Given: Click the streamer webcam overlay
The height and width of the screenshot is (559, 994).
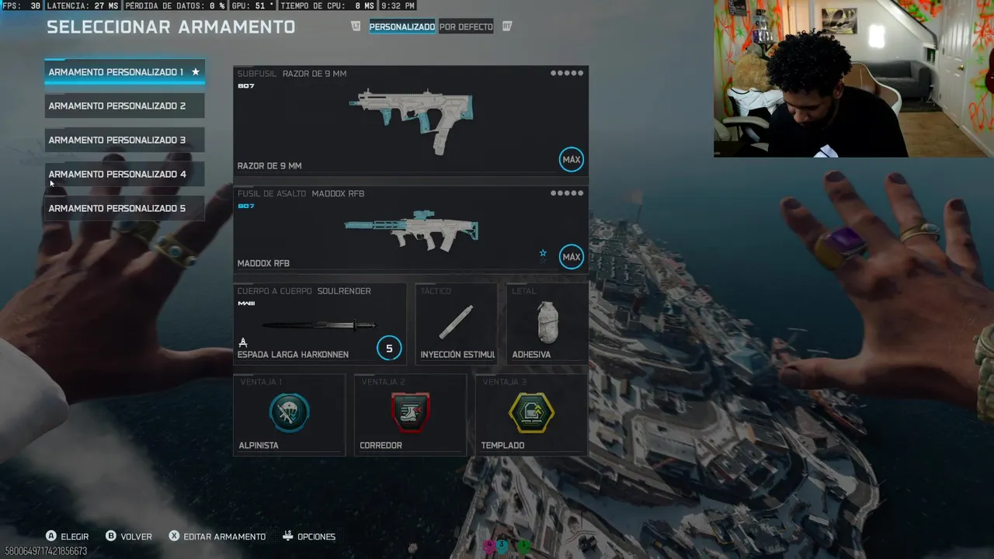Looking at the screenshot, I should click(x=853, y=78).
